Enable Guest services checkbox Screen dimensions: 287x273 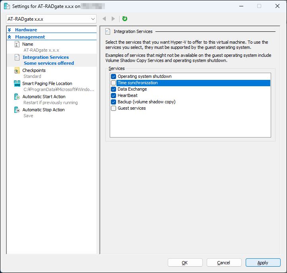tap(114, 108)
